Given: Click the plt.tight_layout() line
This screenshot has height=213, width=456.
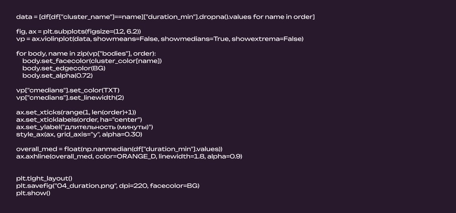Looking at the screenshot, I should tap(44, 178).
